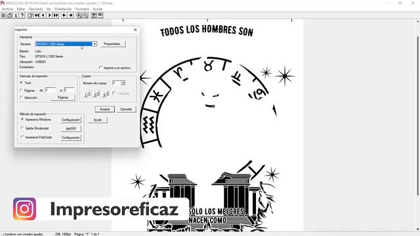Click the 'a' page end field

click(x=69, y=90)
